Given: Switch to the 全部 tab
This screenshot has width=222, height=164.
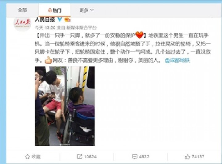Looking at the screenshot, I should tap(23, 10).
